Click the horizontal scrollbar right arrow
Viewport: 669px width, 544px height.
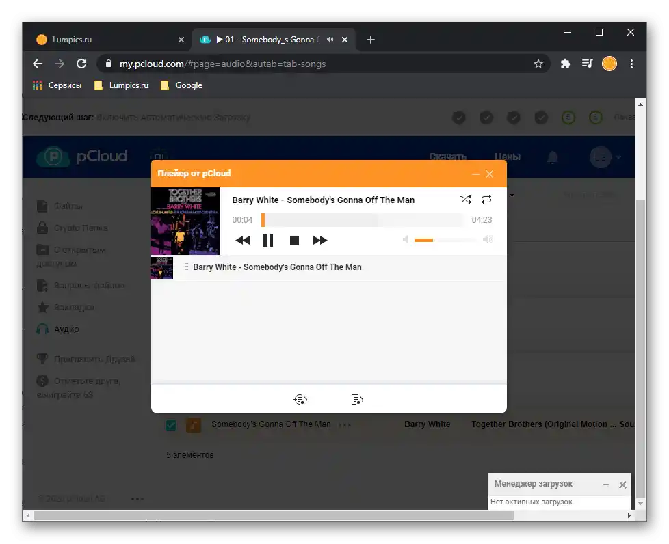coord(629,515)
